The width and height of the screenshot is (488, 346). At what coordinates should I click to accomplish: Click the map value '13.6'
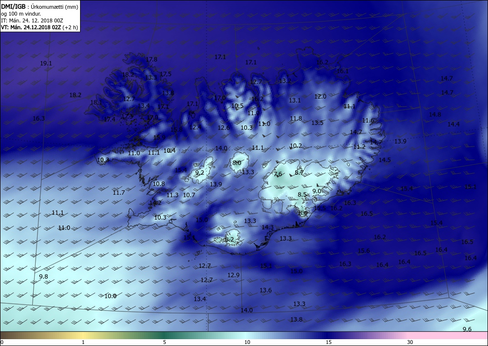[265, 290]
